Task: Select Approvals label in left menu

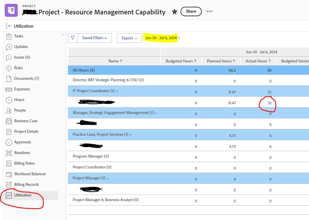Action: coord(23,142)
